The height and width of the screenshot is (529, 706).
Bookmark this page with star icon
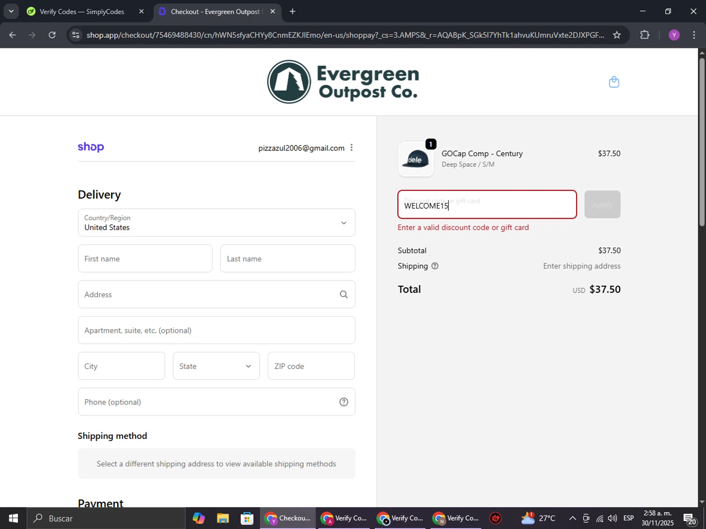(617, 35)
